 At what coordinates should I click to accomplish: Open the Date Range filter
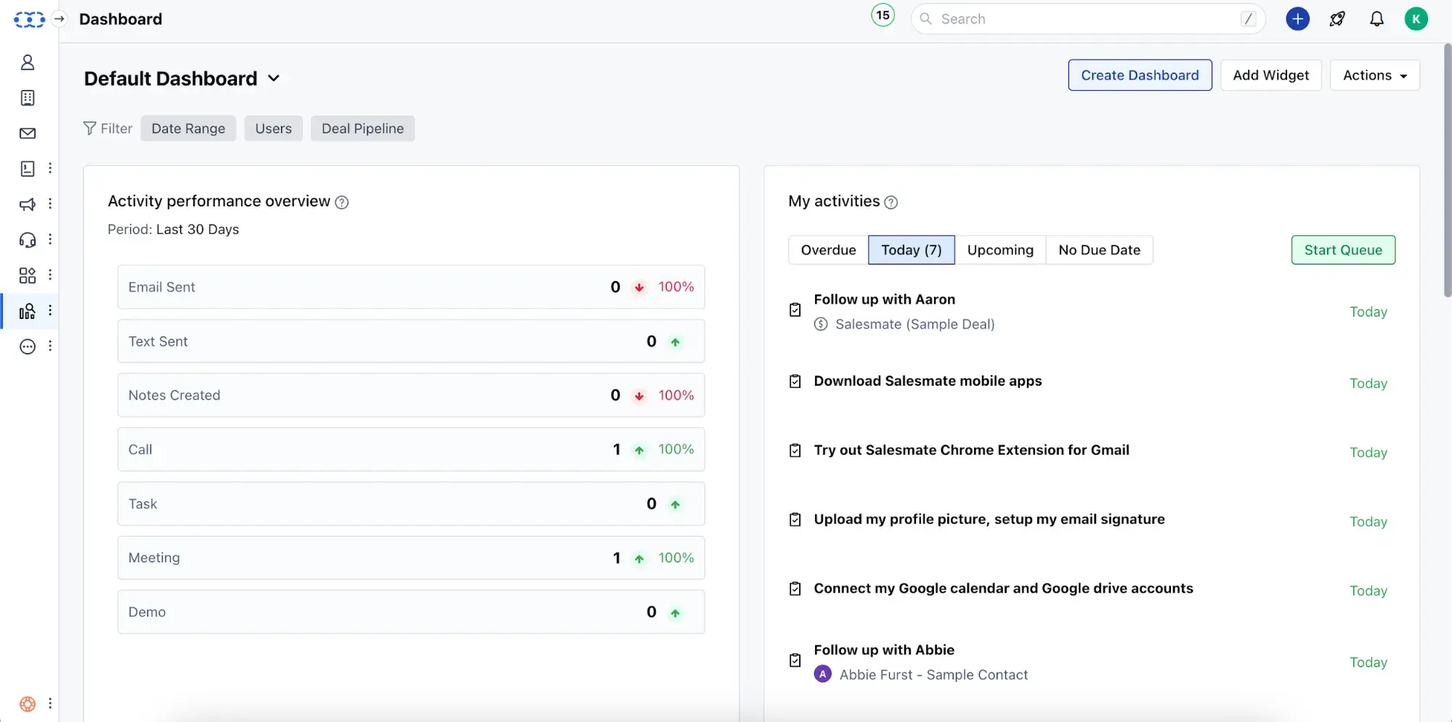coord(188,129)
